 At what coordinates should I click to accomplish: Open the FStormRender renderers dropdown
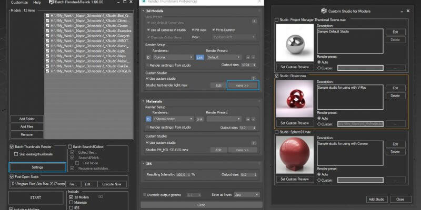[x=173, y=119]
